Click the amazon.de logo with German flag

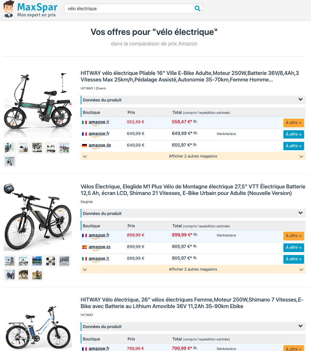[x=97, y=145]
